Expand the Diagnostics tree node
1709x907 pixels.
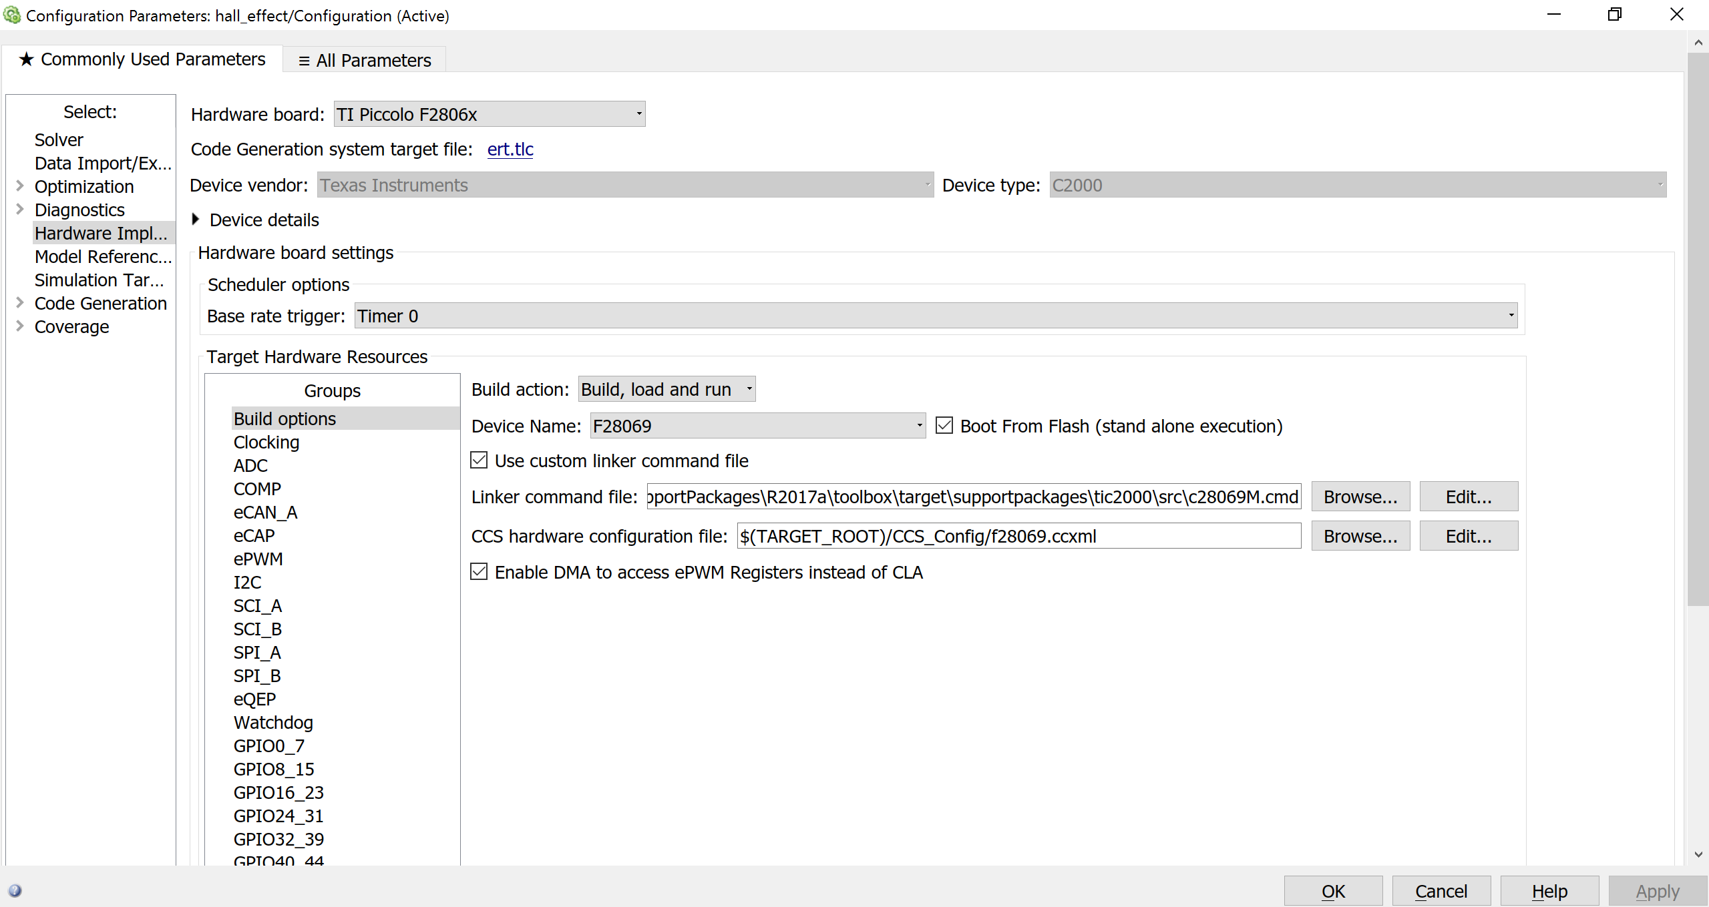[x=19, y=210]
